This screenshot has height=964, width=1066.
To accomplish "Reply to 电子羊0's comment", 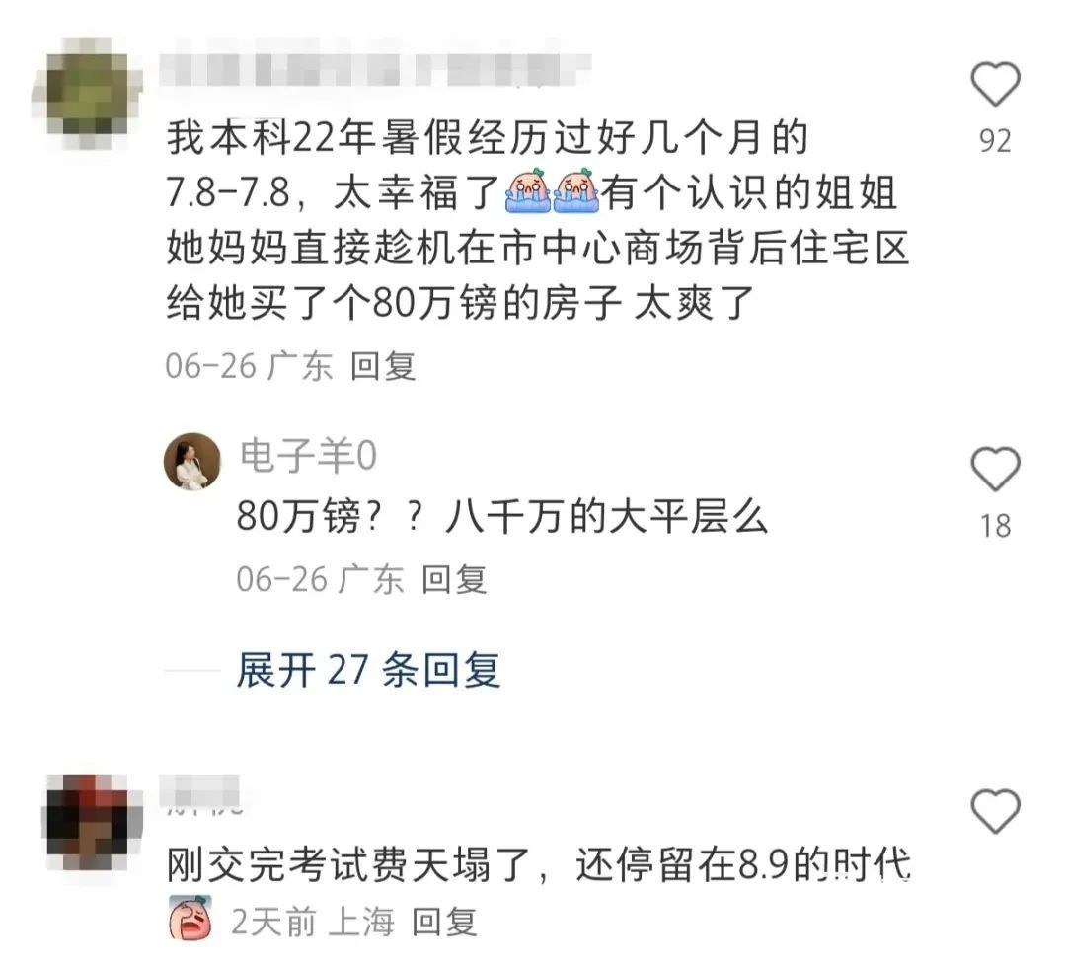I will tap(454, 579).
